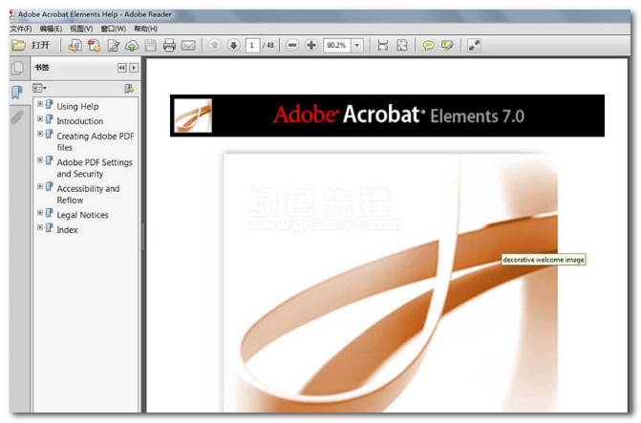Select the highlight text tool icon
The image size is (641, 423).
448,46
